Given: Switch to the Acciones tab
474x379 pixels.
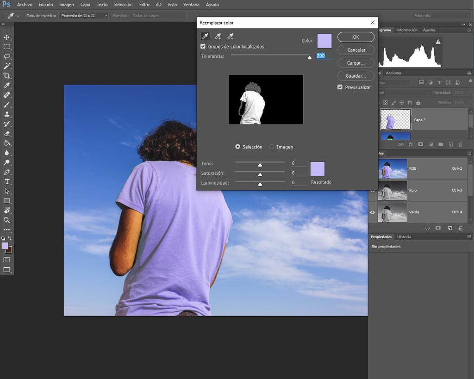Looking at the screenshot, I should pos(393,73).
